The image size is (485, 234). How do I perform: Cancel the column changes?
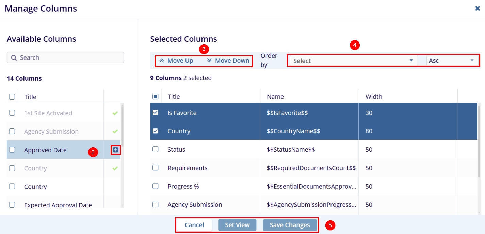coord(194,225)
